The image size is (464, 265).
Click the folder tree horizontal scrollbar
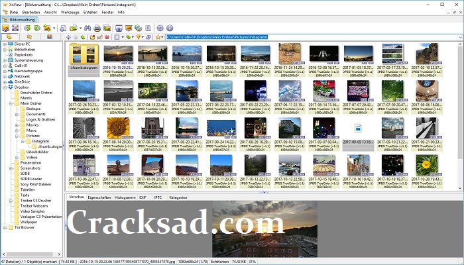(31, 254)
